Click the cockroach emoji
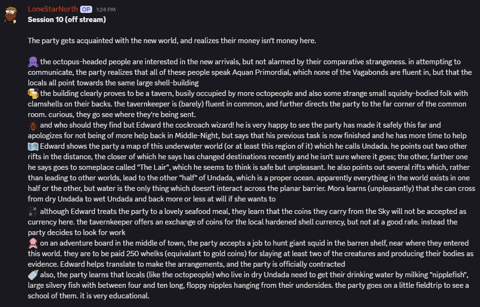480x307 pixels. coord(33,125)
